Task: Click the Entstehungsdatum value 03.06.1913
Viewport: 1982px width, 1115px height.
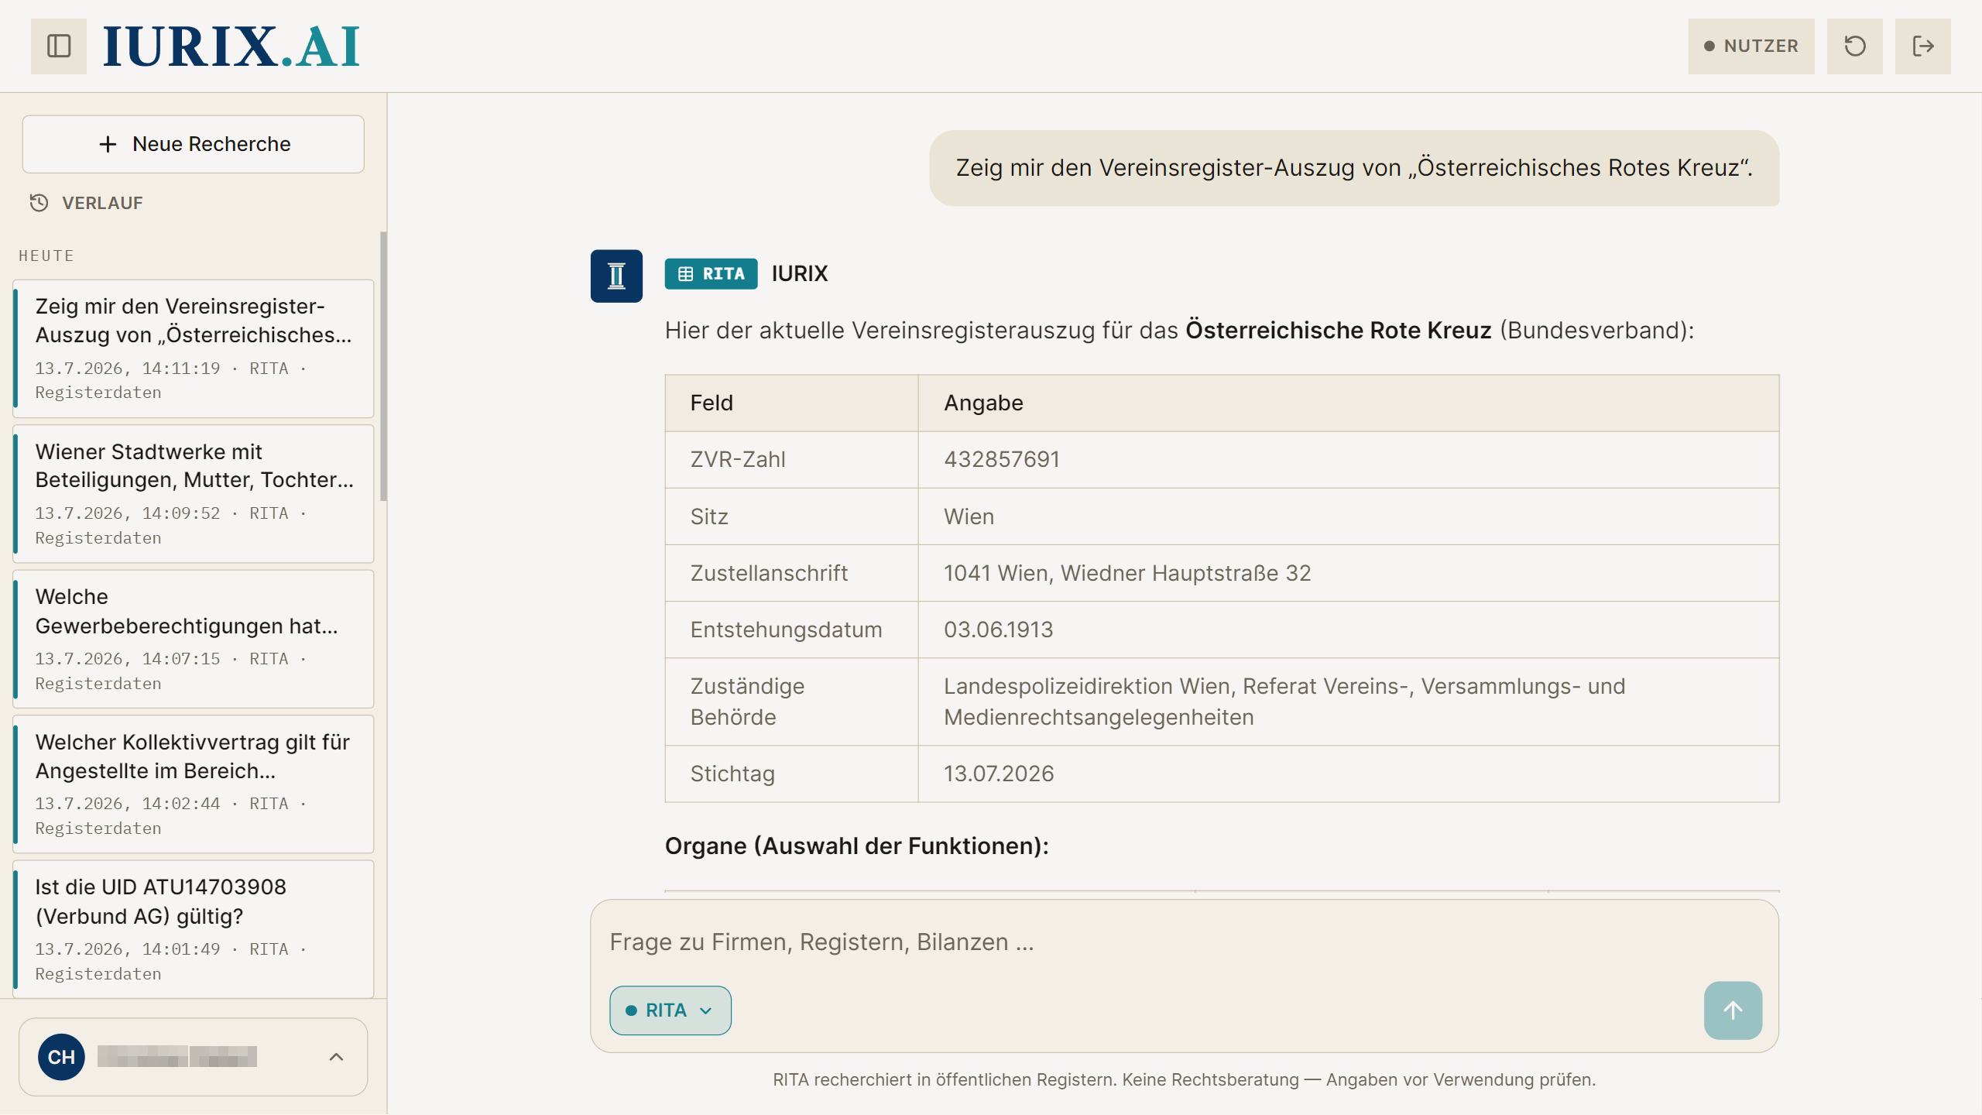Action: coord(998,630)
